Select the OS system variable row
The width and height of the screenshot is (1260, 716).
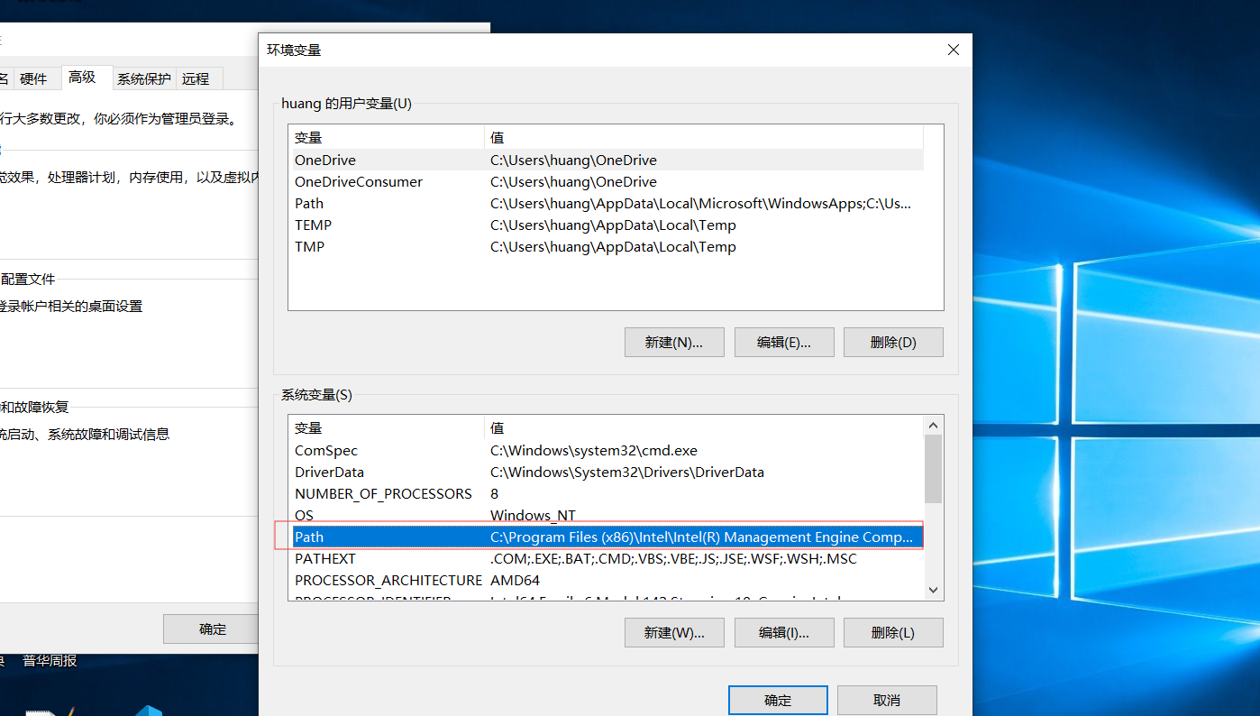pyautogui.click(x=606, y=516)
